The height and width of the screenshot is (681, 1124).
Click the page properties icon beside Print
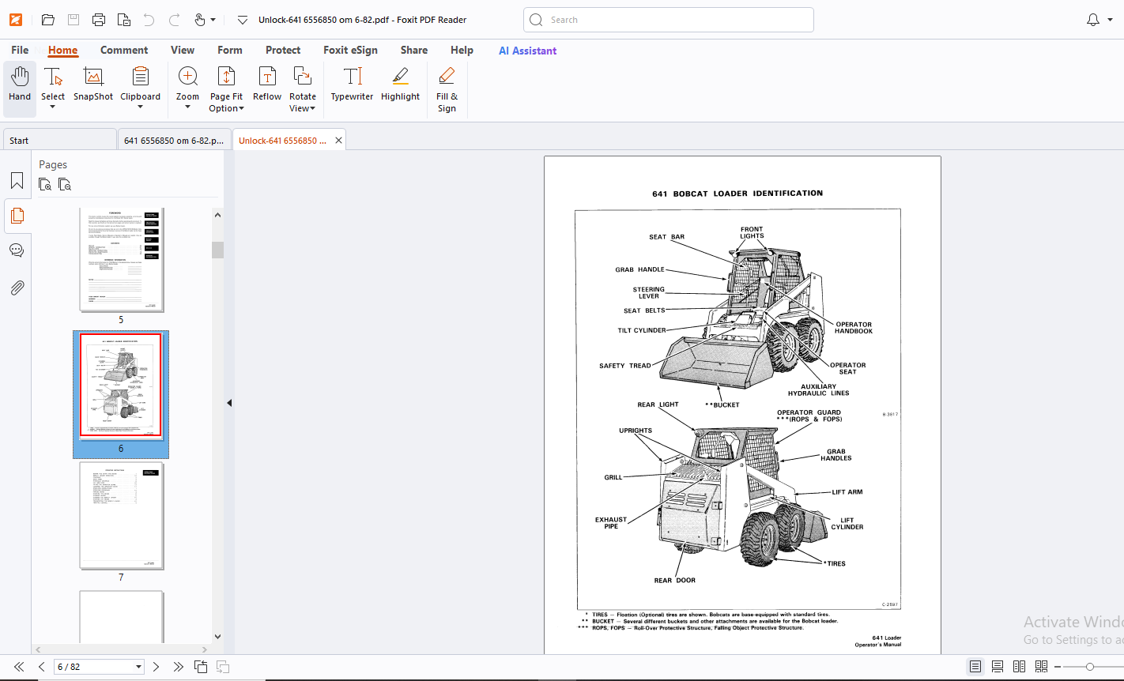coord(124,20)
